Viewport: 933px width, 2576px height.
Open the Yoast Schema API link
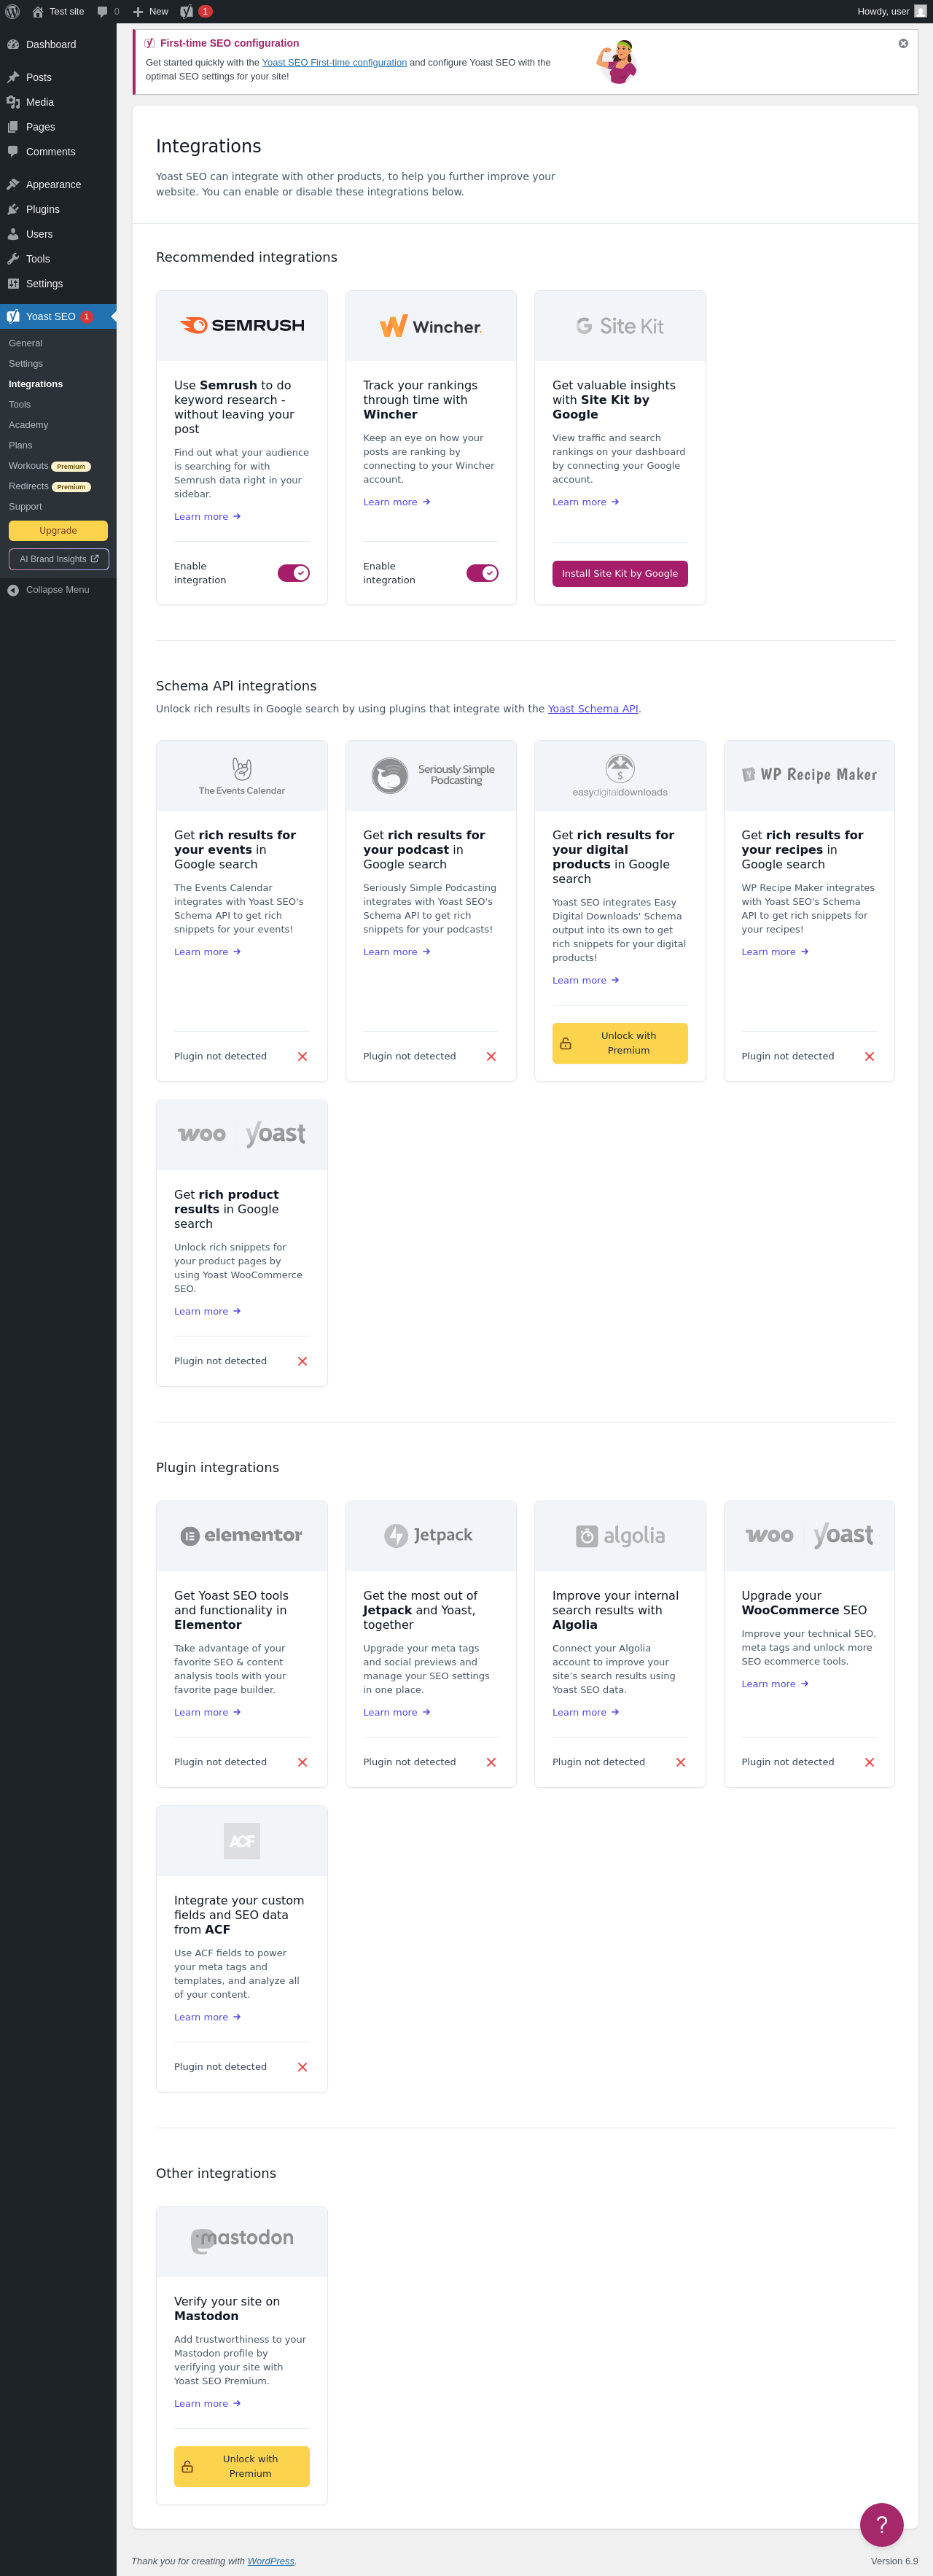click(x=592, y=709)
